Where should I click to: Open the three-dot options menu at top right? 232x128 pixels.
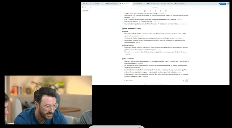point(228,11)
